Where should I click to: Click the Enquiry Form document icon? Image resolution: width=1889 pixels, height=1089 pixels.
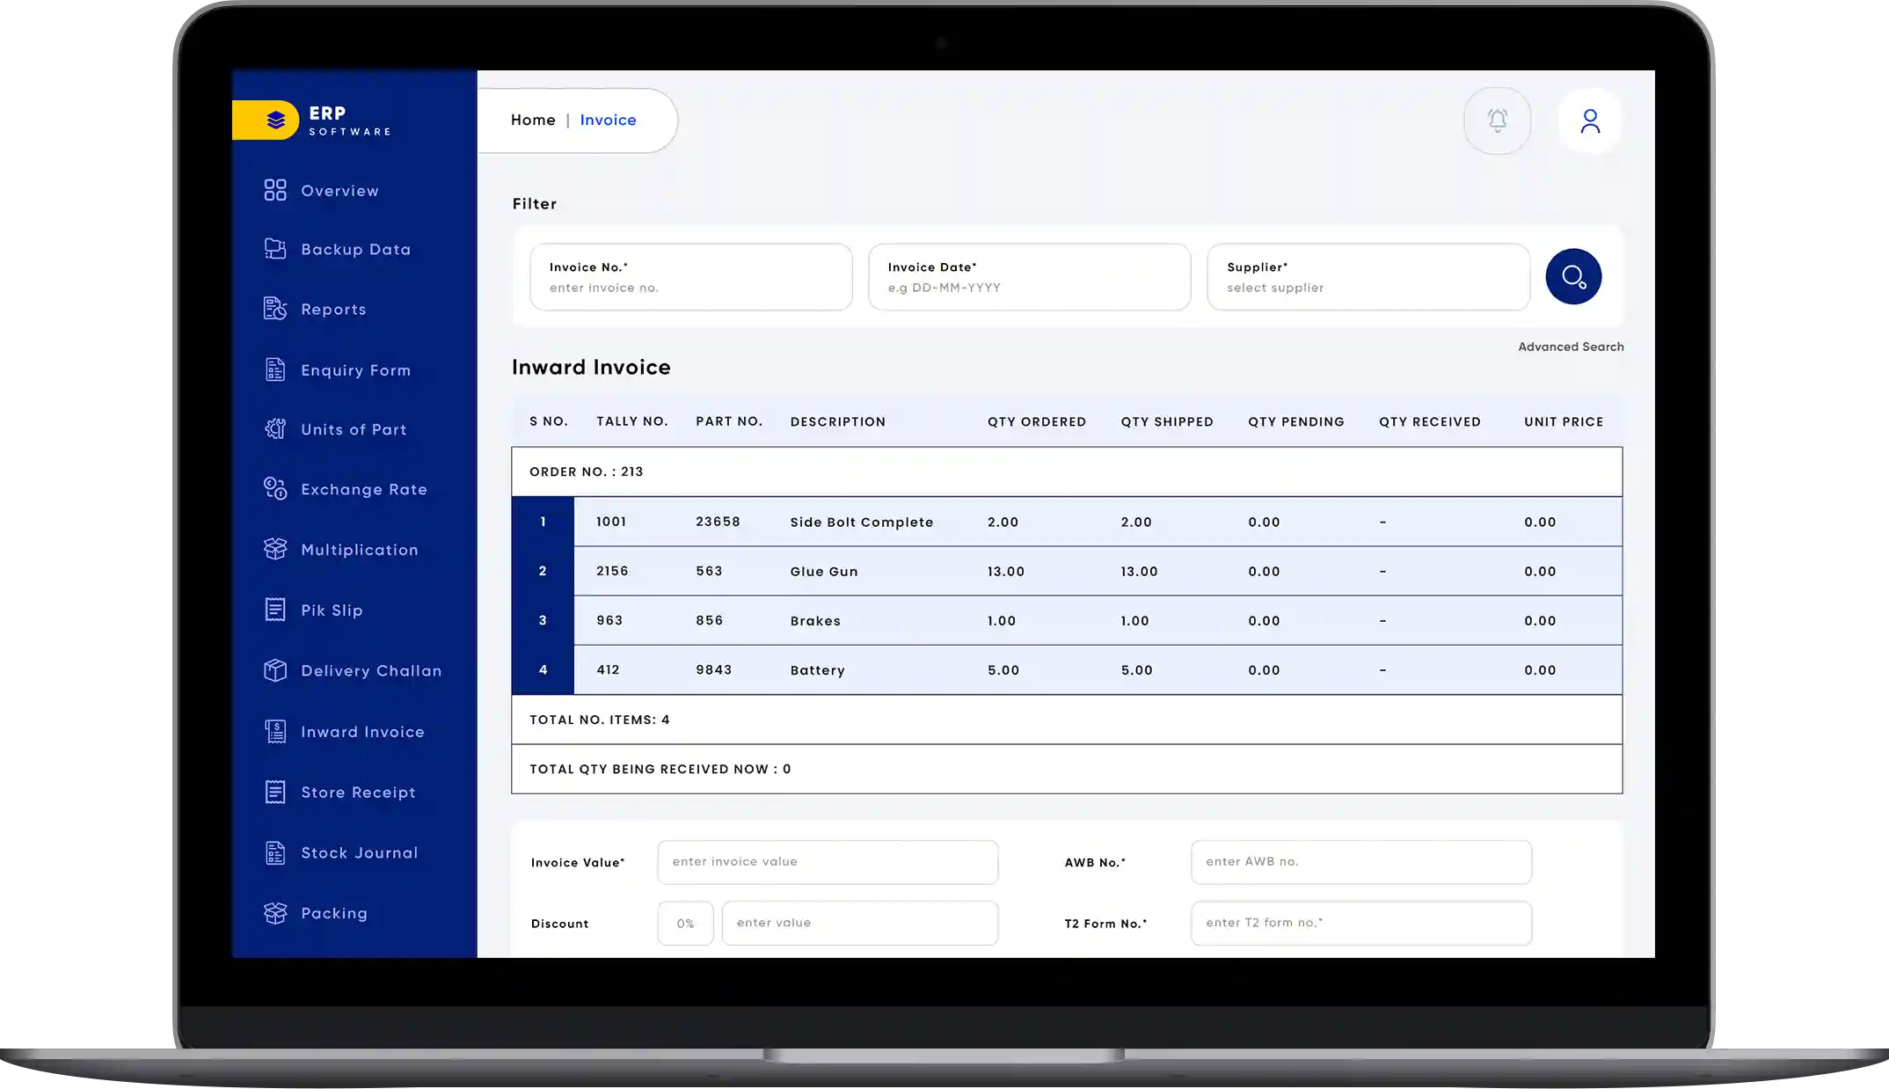[x=275, y=369]
